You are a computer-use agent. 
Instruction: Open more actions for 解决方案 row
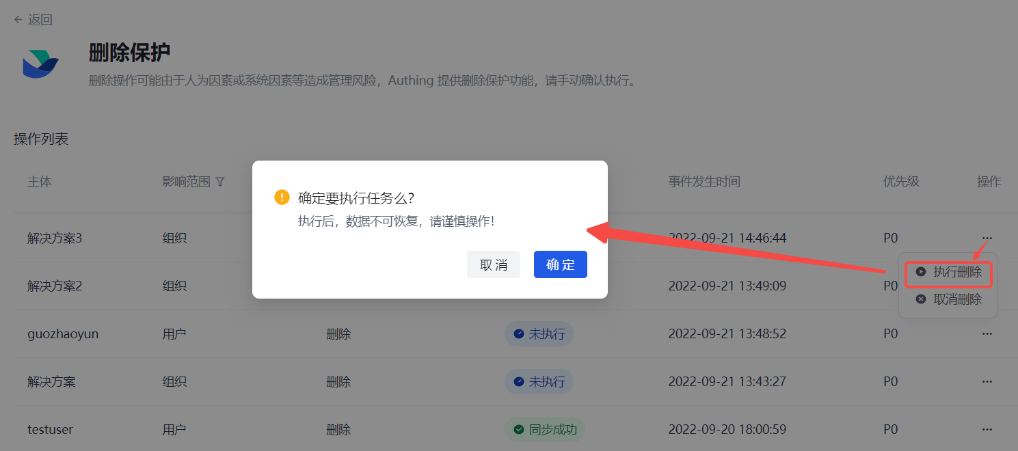click(987, 381)
